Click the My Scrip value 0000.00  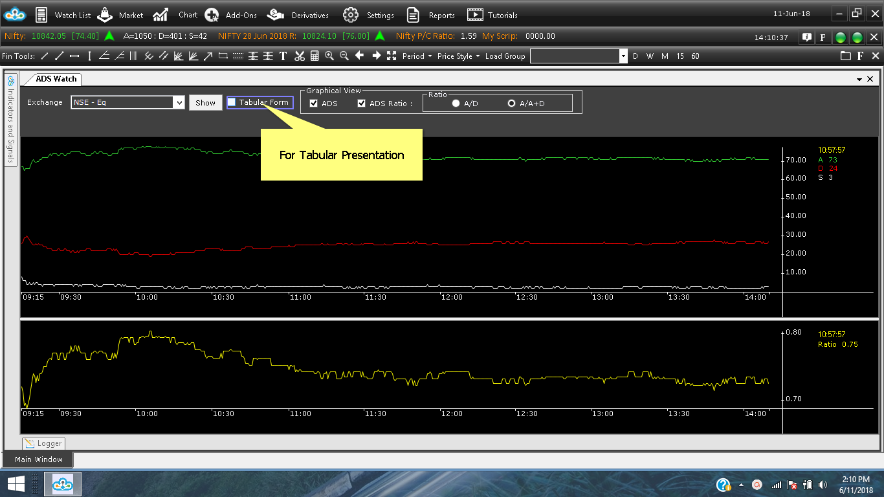click(540, 36)
